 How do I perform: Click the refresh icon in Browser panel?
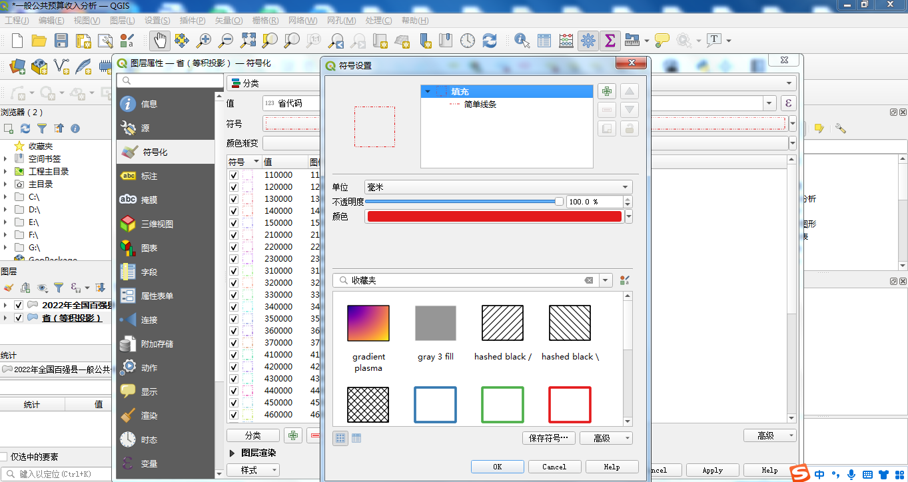tap(25, 128)
